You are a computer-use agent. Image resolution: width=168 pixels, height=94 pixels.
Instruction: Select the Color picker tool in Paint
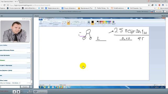(64, 24)
